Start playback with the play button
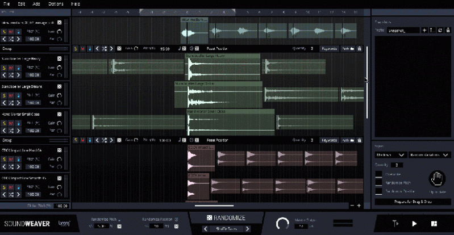454x235 pixels. [414, 224]
